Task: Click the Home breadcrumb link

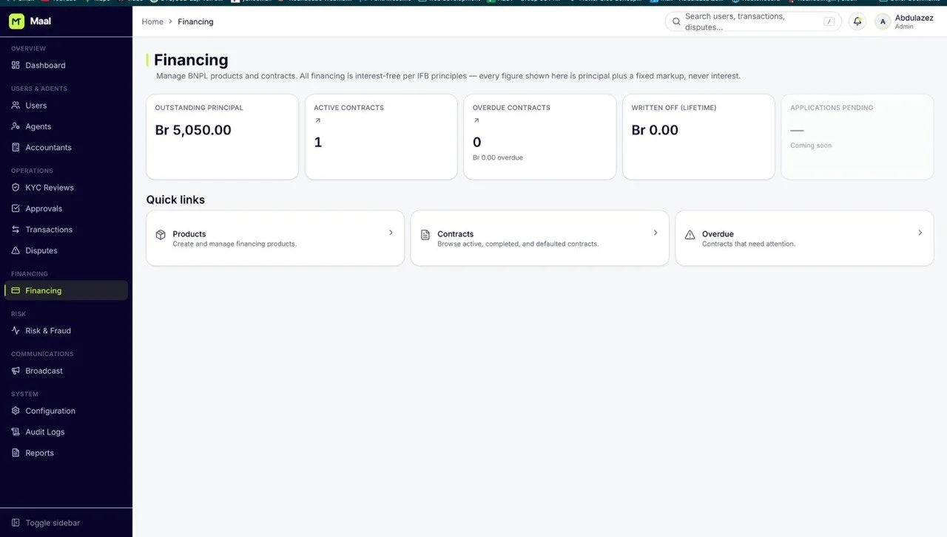Action: click(152, 21)
